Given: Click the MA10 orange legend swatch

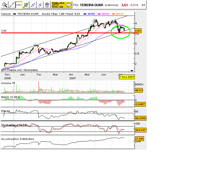Looking at the screenshot, I should [x=114, y=14].
